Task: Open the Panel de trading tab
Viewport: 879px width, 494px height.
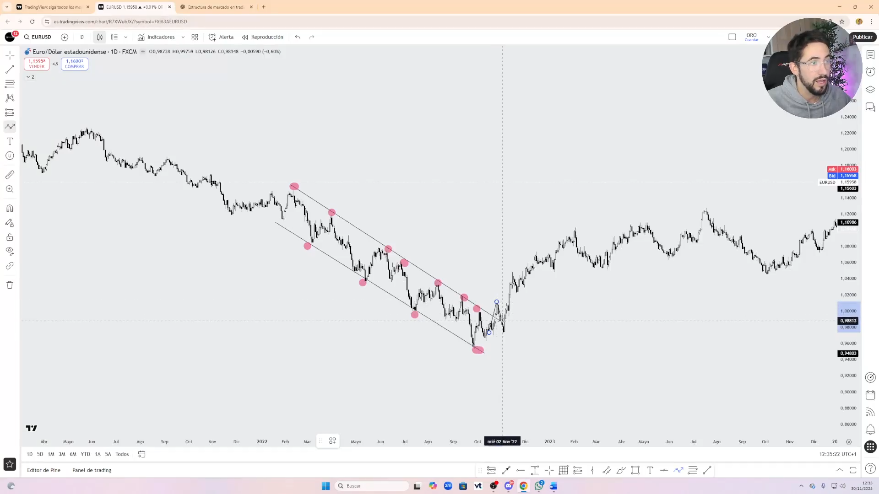Action: [92, 470]
